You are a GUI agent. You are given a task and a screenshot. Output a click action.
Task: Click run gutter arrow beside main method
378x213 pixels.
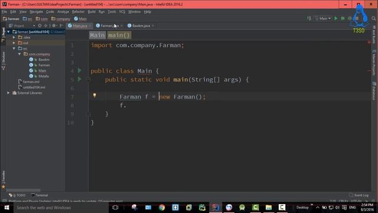point(80,79)
